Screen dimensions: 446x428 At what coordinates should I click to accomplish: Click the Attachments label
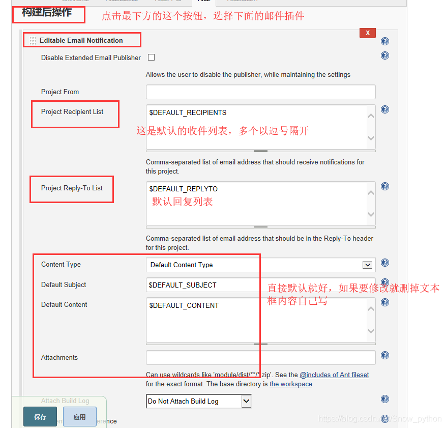[x=59, y=357]
